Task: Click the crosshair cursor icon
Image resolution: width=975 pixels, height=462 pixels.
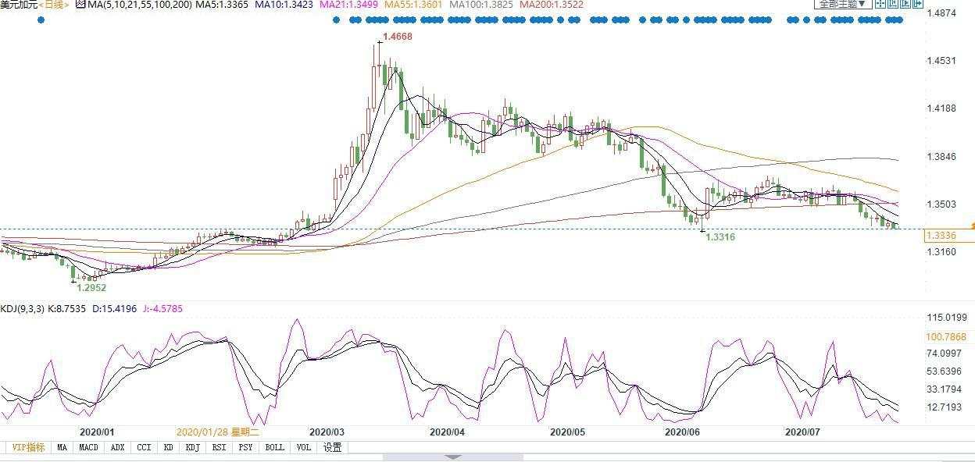Action: [880, 3]
